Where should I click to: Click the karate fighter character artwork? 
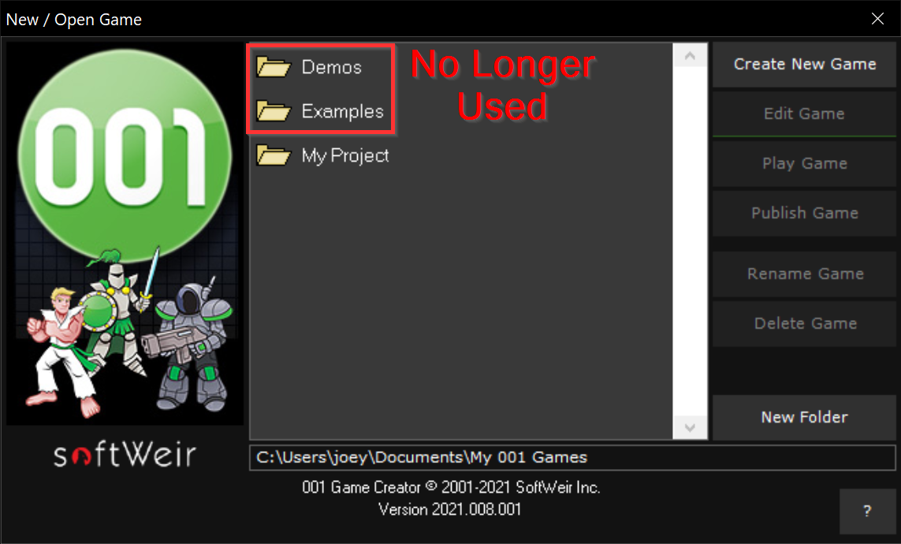[x=61, y=352]
